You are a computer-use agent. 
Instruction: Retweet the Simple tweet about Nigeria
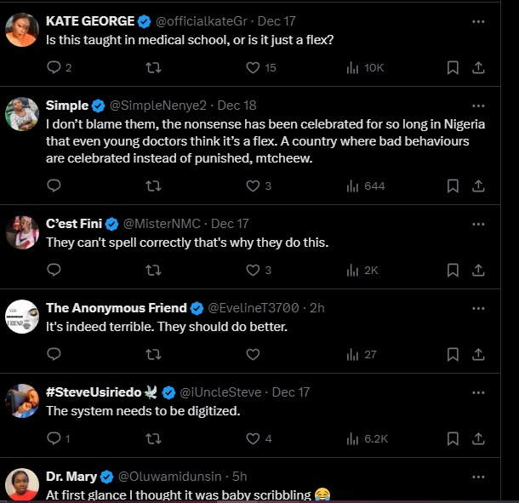153,186
